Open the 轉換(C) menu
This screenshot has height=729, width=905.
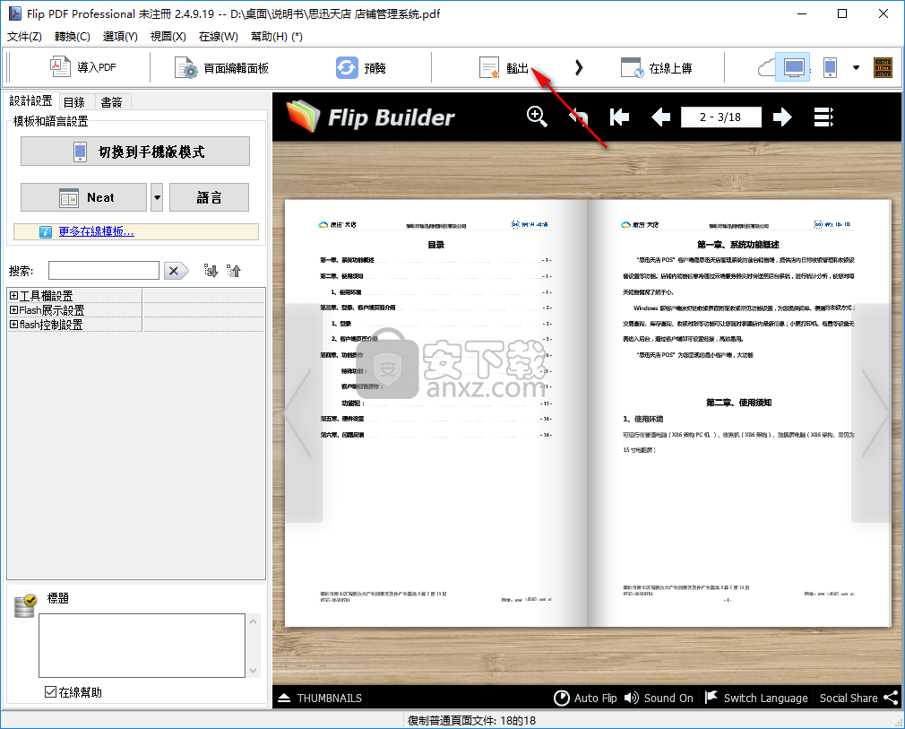[73, 37]
